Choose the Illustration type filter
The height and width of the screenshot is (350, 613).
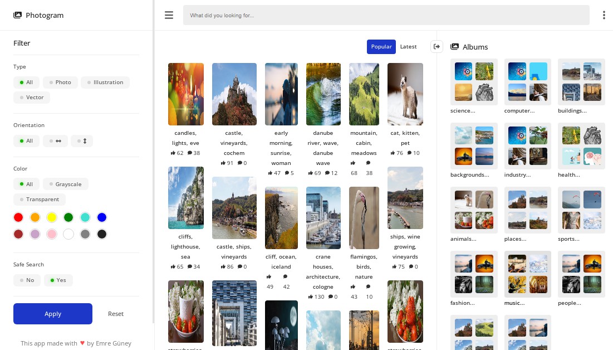click(x=105, y=82)
